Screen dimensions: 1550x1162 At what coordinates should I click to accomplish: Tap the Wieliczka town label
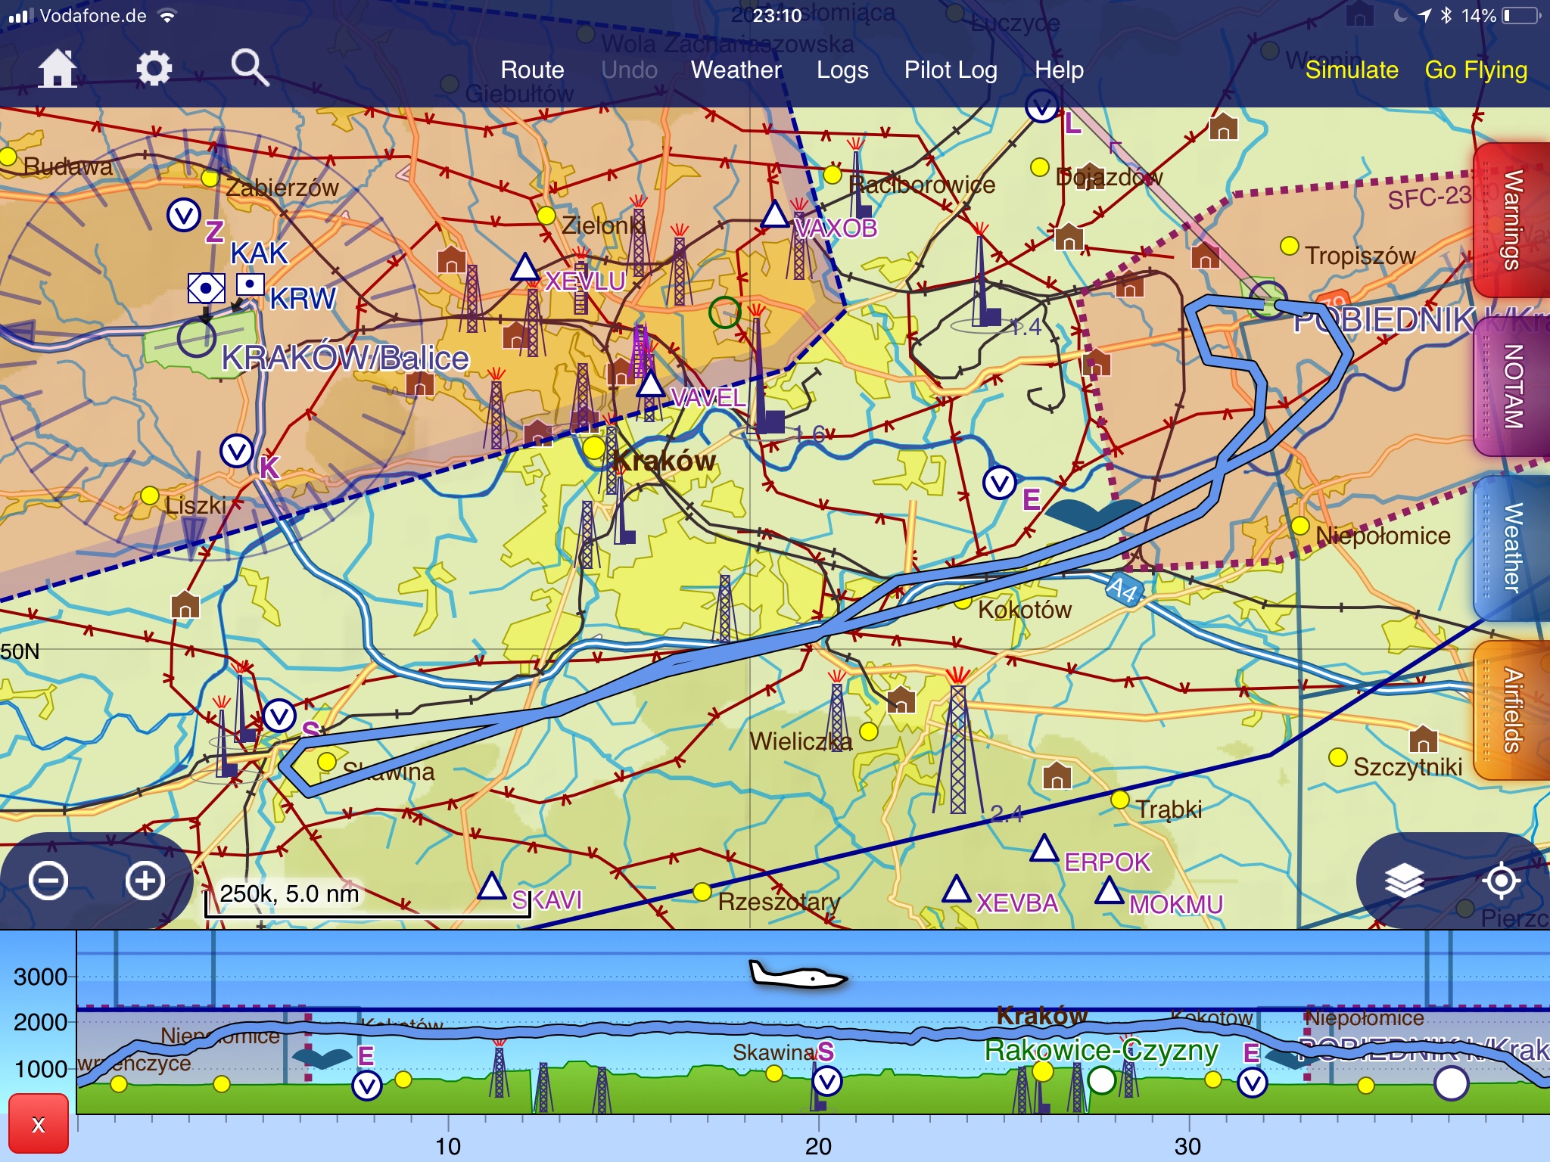click(801, 741)
